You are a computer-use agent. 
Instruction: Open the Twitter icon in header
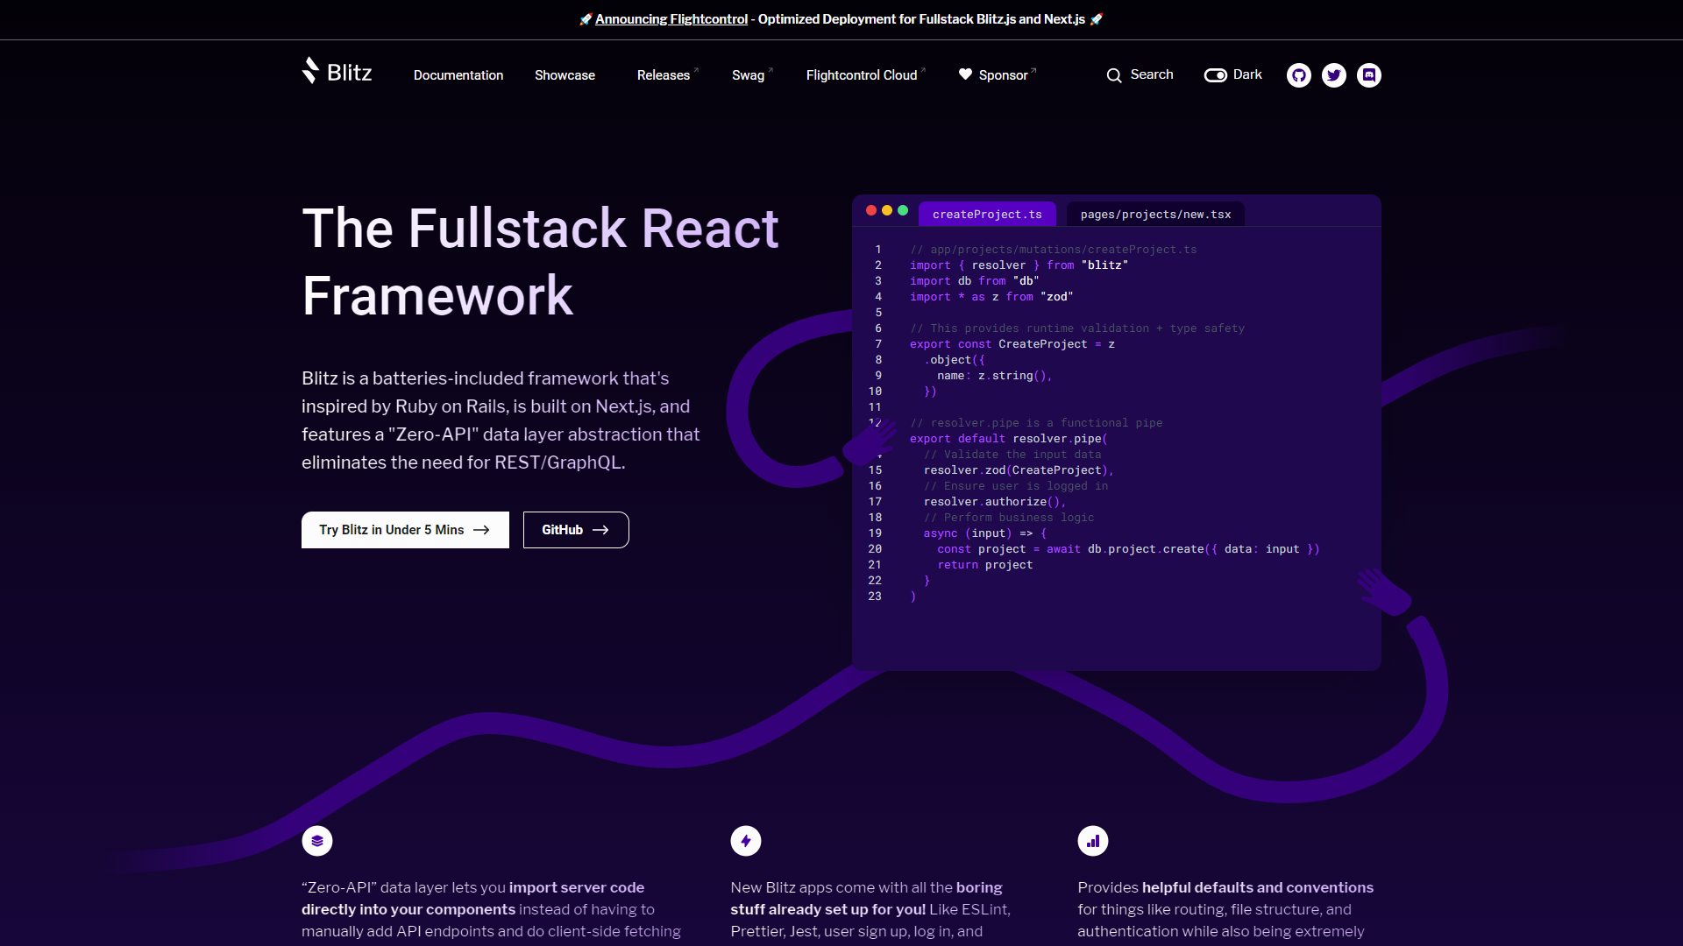click(x=1334, y=75)
